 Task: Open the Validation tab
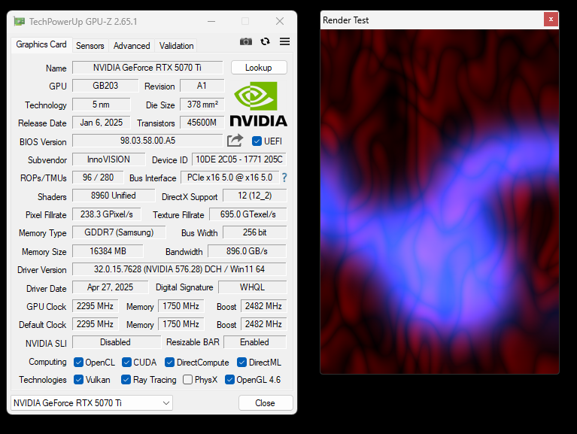point(176,46)
